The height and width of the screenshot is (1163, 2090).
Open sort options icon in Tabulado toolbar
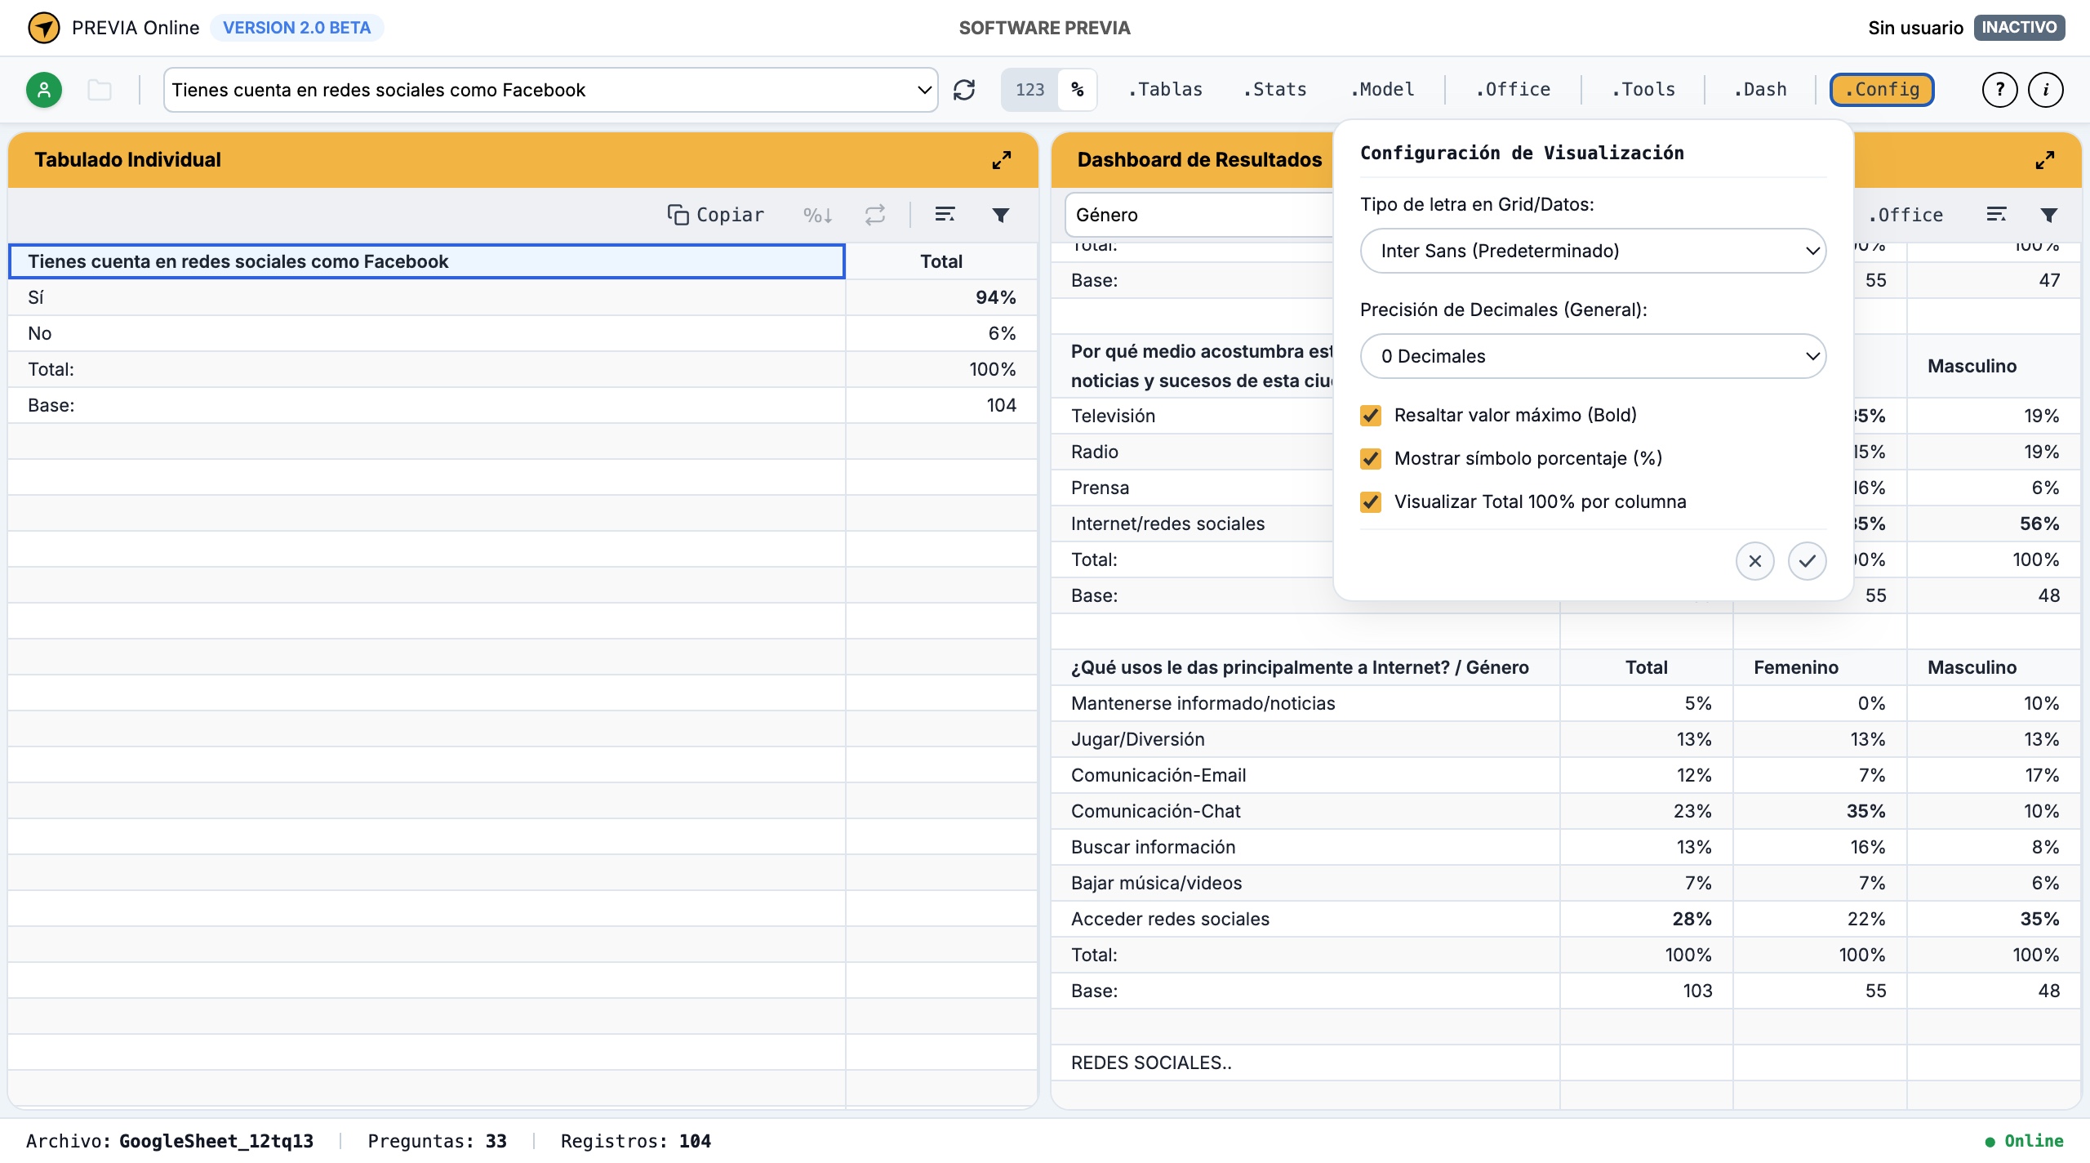click(x=945, y=214)
